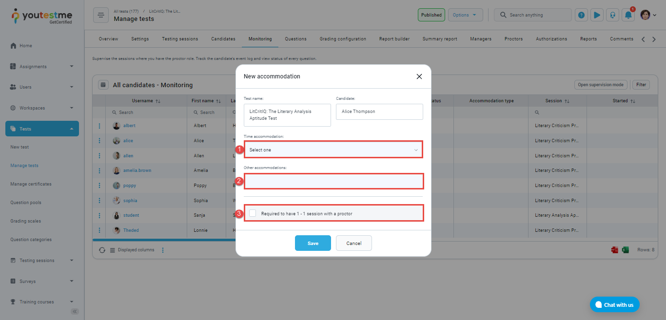Open the Grading configuration tab
This screenshot has height=320, width=666.
[x=343, y=39]
